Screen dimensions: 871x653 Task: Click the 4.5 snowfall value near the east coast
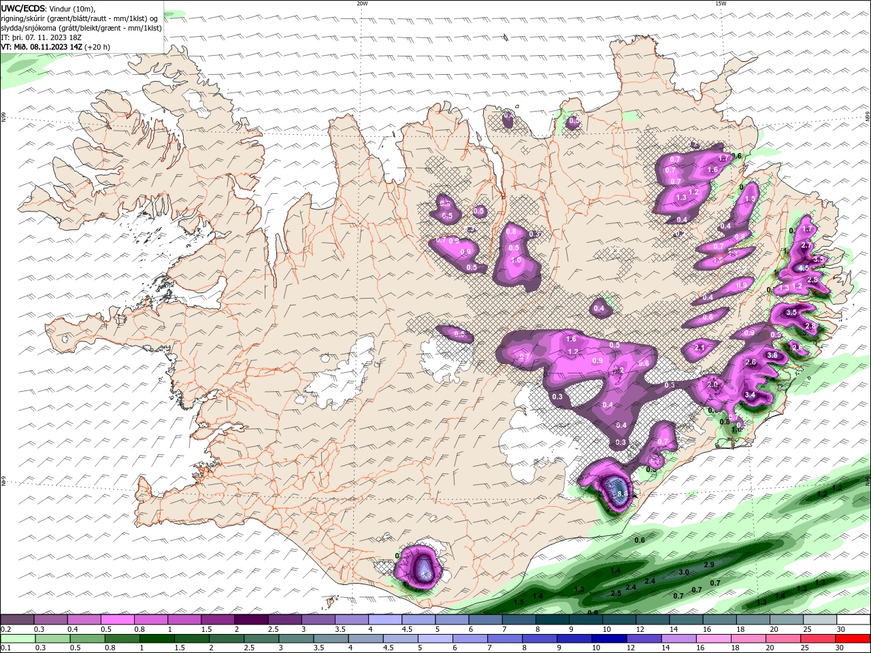[x=803, y=269]
